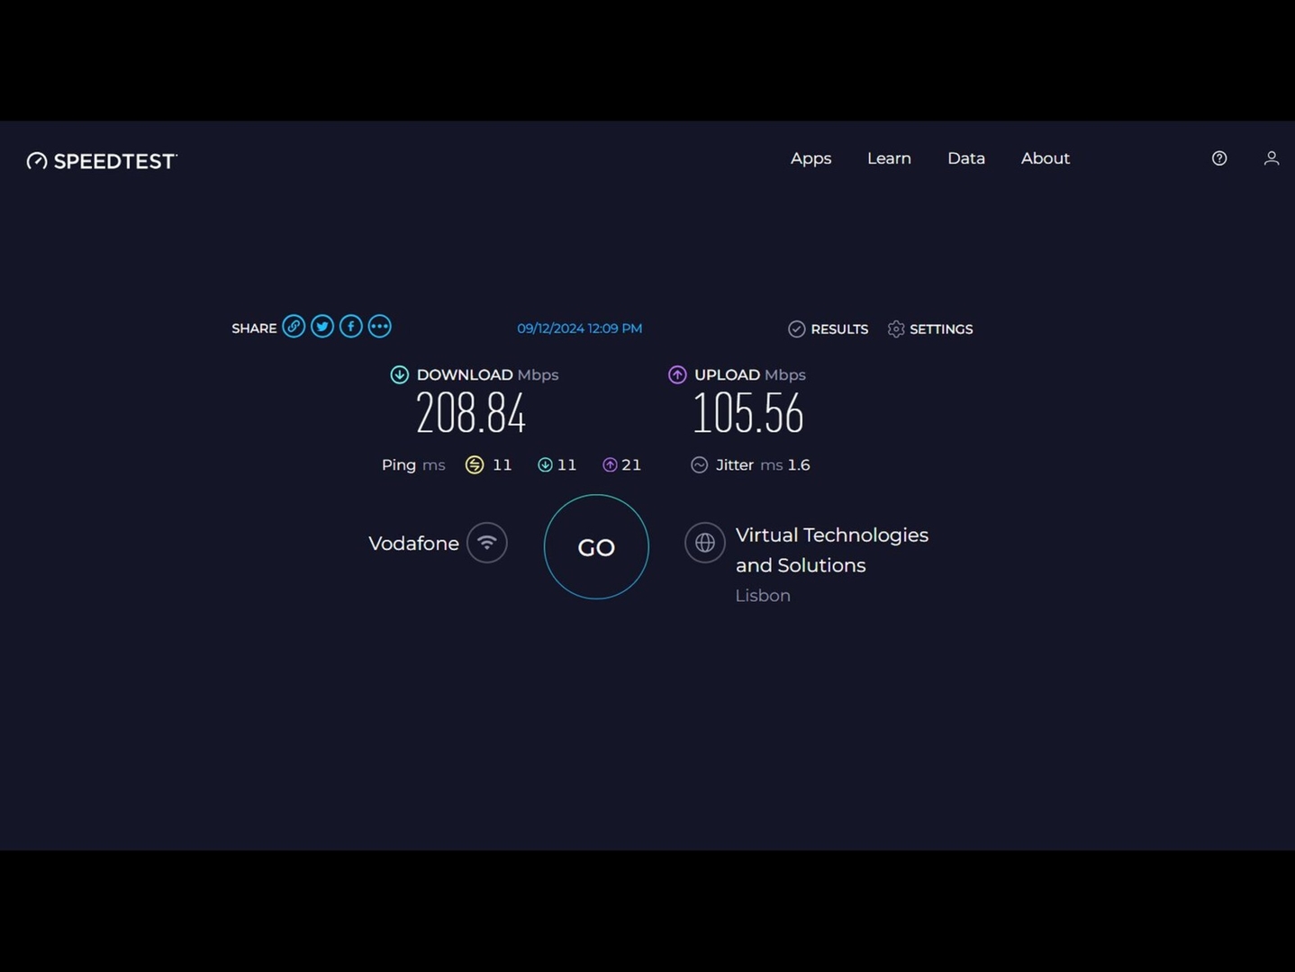Change server Virtual Technologies and Solutions
The height and width of the screenshot is (972, 1295).
click(x=831, y=550)
